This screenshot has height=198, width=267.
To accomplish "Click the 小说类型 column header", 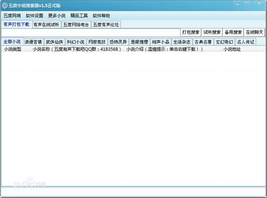I will pyautogui.click(x=16, y=49).
